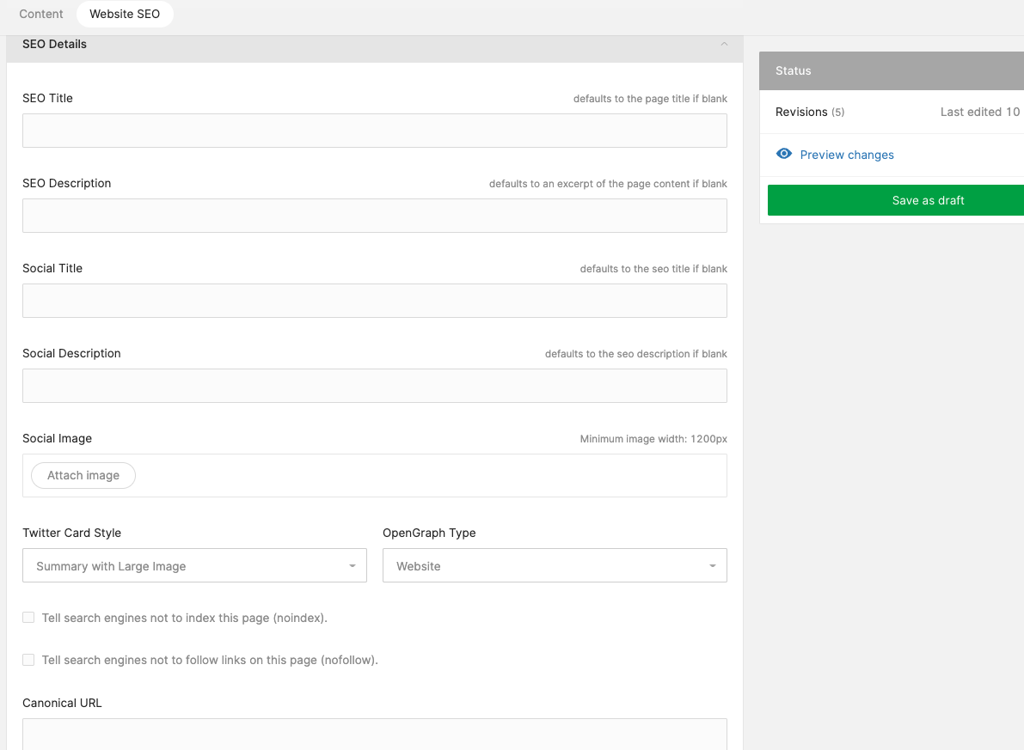Screen dimensions: 1024x750
Task: Focus the SEO Title input field
Action: coord(374,131)
